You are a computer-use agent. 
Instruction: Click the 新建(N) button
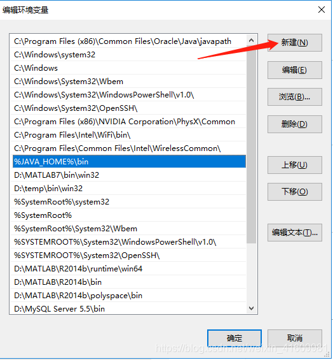click(x=294, y=43)
